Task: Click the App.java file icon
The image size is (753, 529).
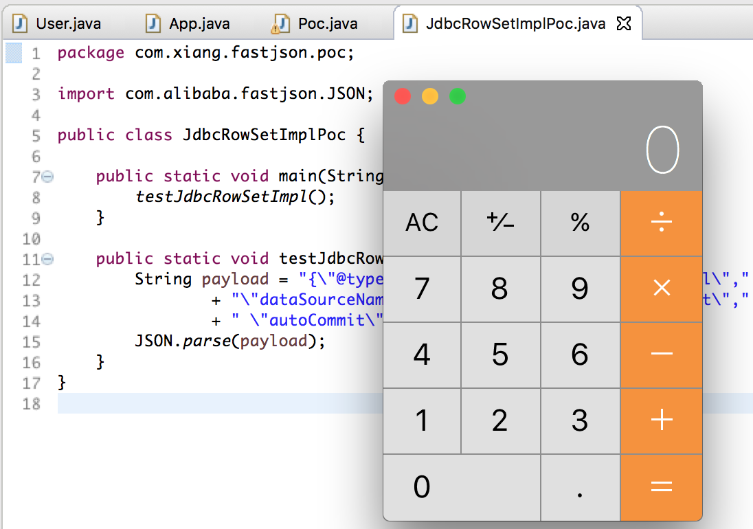Action: coord(153,23)
